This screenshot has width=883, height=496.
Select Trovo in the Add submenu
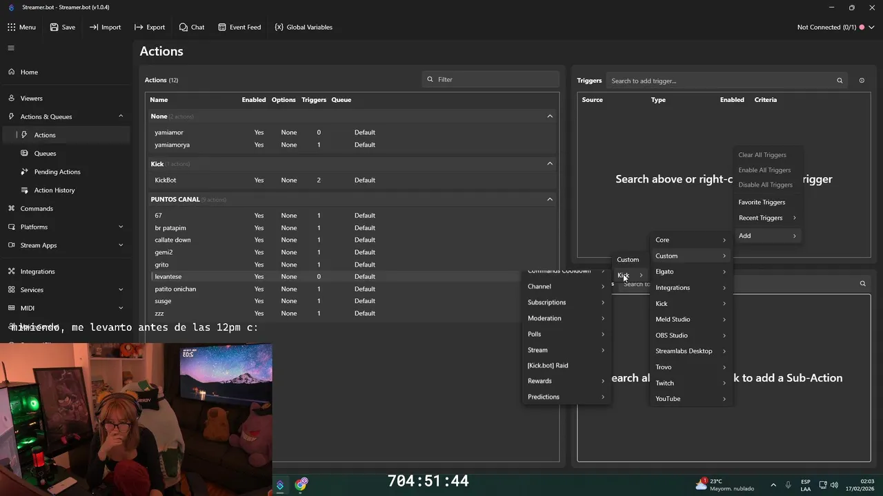pos(691,367)
